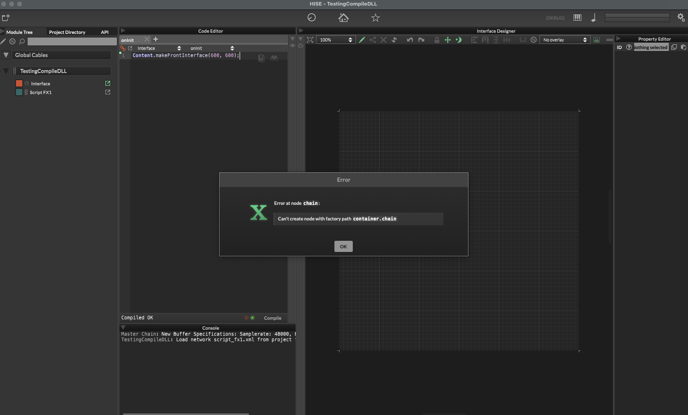Toggle the red link icon in Code Editor

pos(123,48)
